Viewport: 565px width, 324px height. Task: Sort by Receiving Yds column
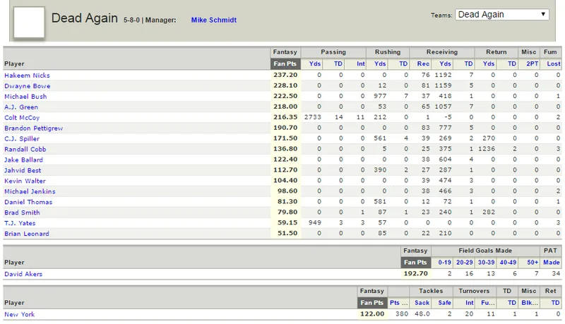[x=445, y=64]
